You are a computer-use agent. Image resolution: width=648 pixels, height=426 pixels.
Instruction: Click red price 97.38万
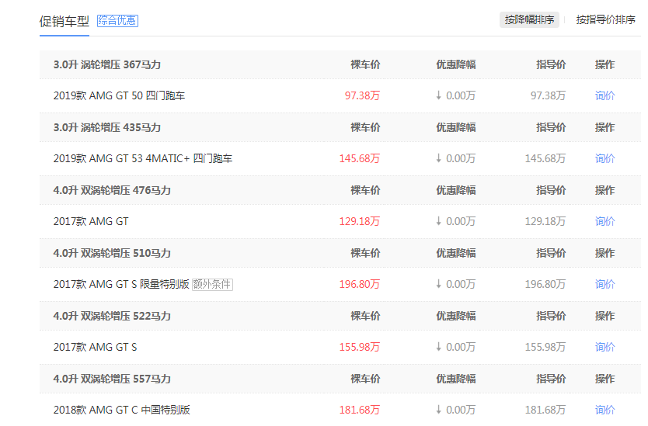coord(362,95)
